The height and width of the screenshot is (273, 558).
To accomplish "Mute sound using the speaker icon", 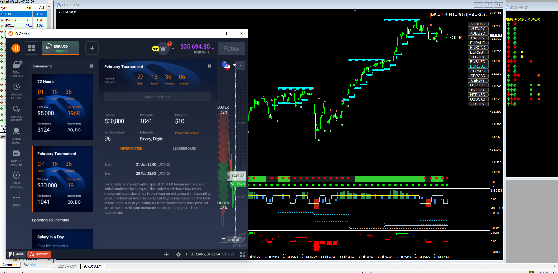I will coord(166,254).
